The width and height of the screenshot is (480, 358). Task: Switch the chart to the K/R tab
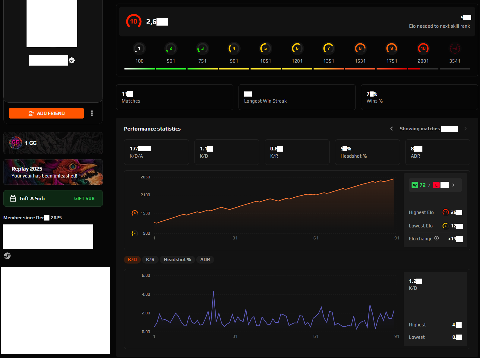pos(150,260)
